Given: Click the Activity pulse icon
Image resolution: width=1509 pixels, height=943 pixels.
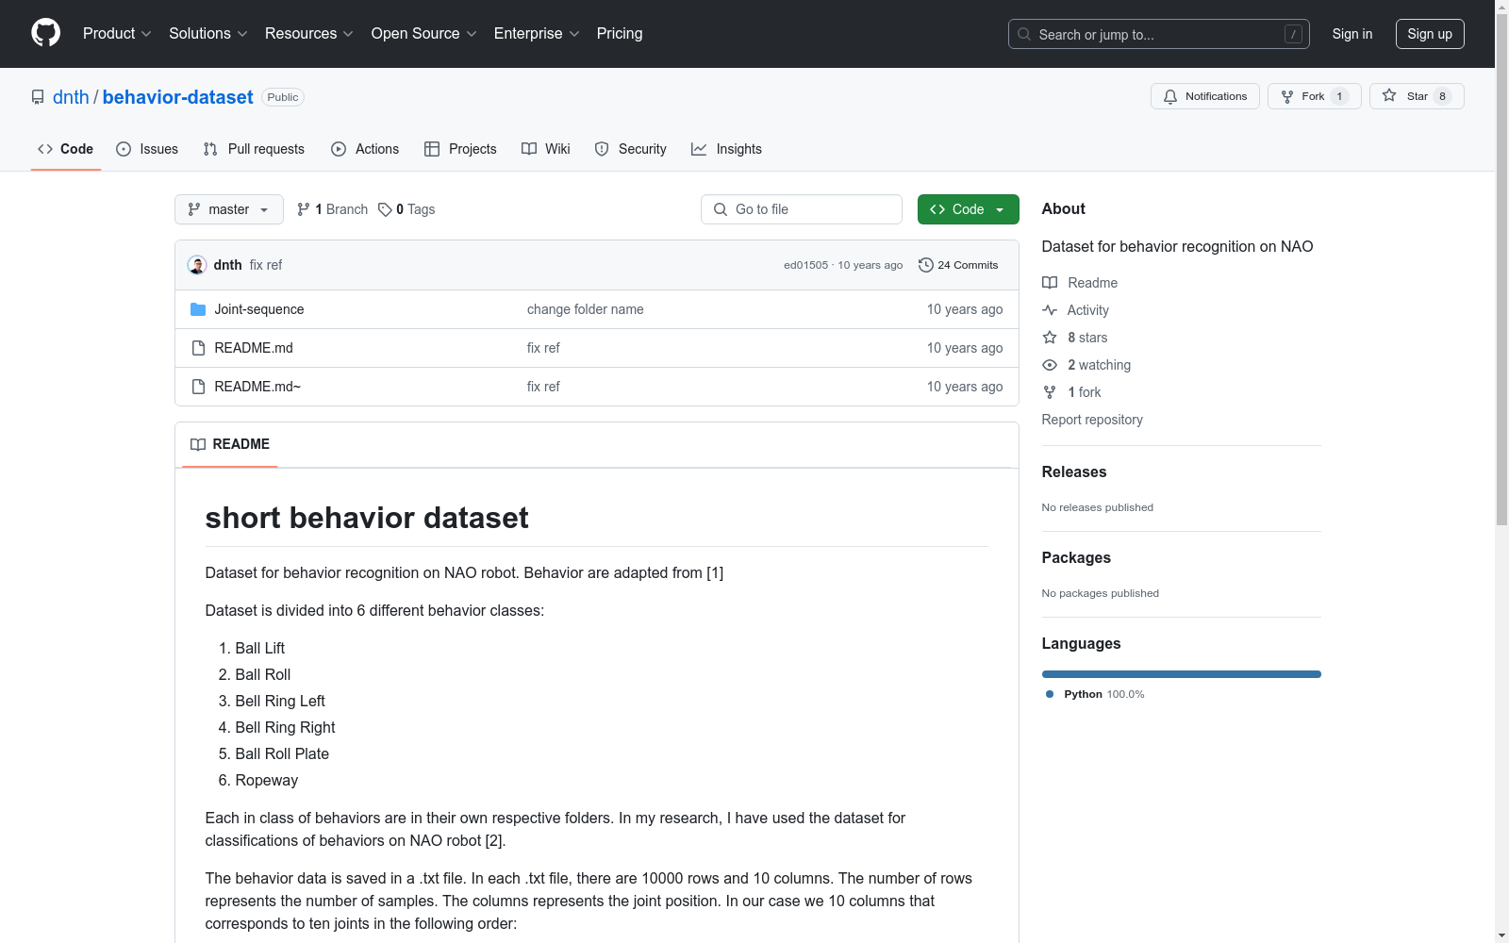Looking at the screenshot, I should coord(1050,310).
